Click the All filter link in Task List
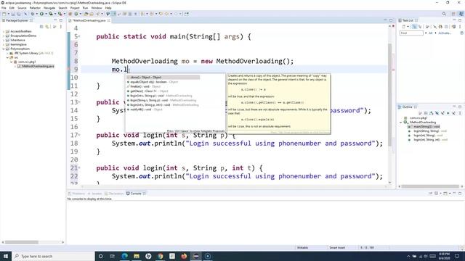The width and height of the screenshot is (465, 261). (431, 33)
